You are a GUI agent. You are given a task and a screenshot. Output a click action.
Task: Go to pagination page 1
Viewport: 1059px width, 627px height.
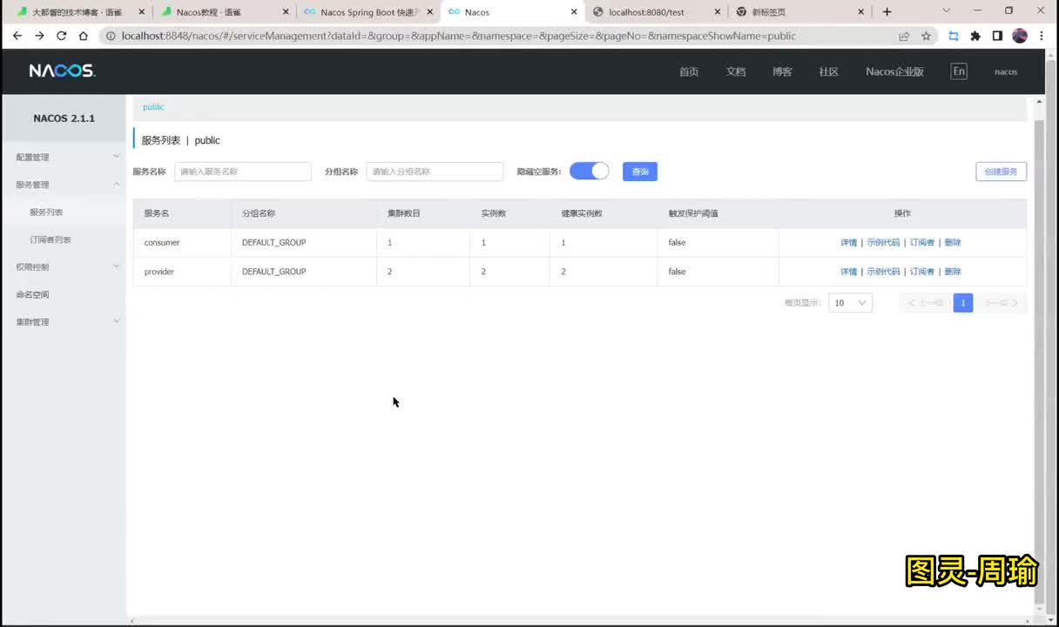[x=963, y=303]
